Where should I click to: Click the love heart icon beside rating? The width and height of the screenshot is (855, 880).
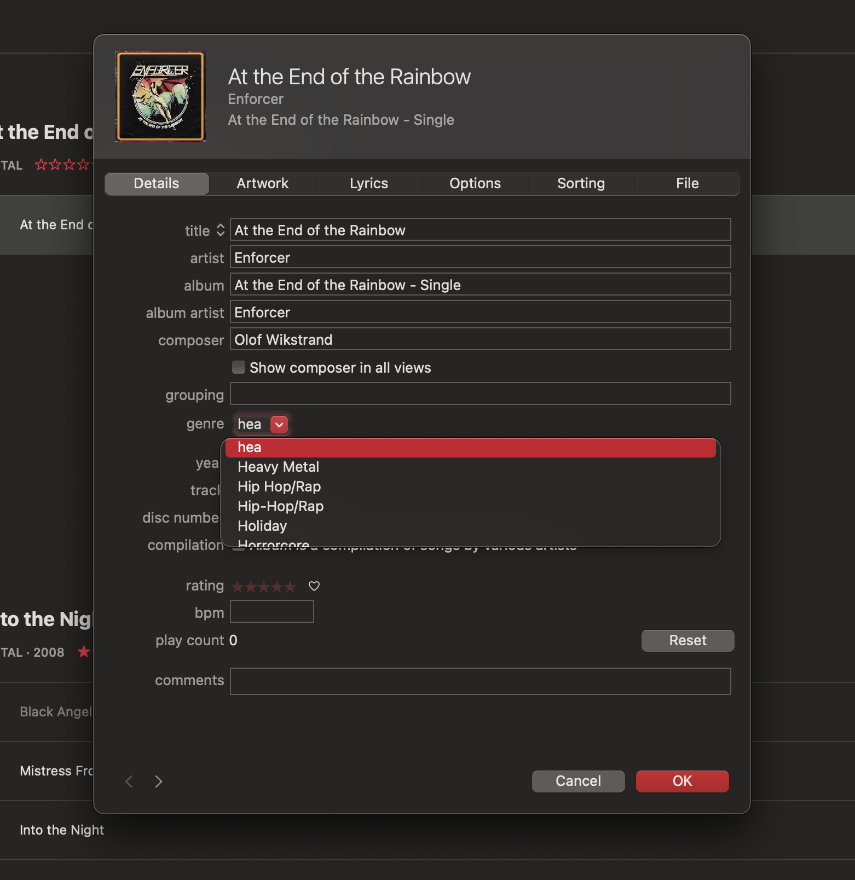314,586
